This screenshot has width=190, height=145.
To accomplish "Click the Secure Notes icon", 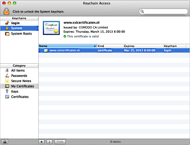I will tap(7, 81).
